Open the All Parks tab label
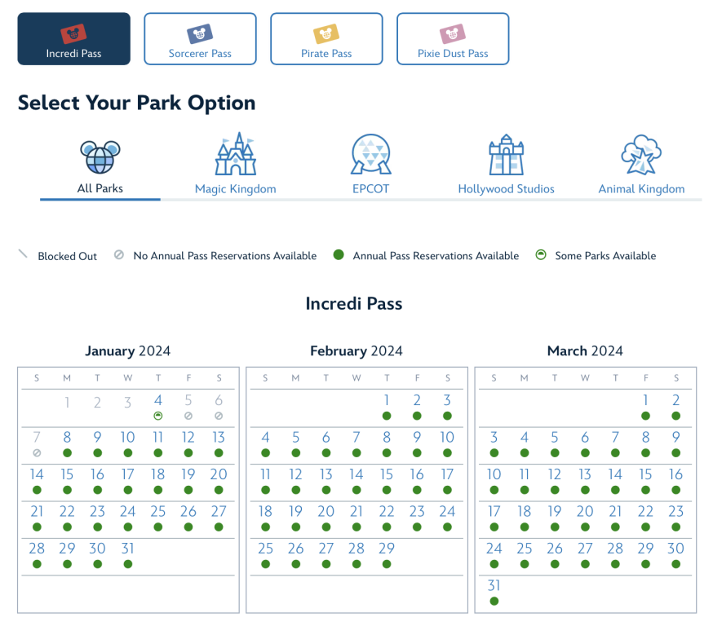Image resolution: width=713 pixels, height=626 pixels. tap(100, 188)
